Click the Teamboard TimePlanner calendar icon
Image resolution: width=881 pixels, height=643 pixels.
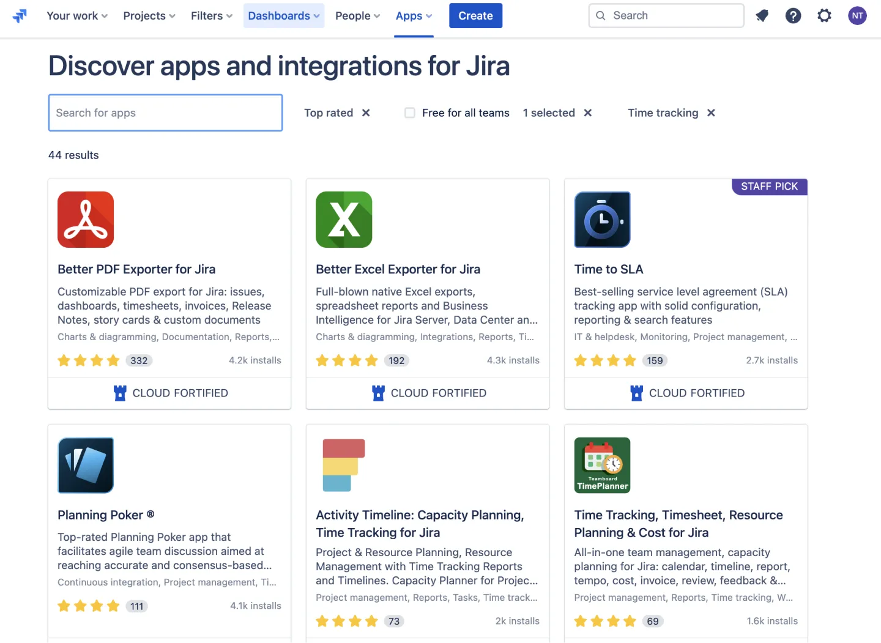click(602, 465)
